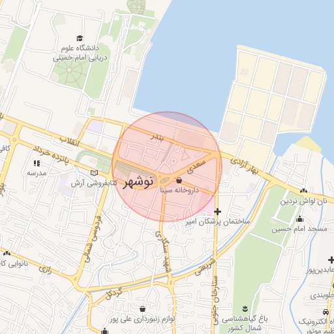Select the ساختمان پزشکان امیر cross icon

point(217,211)
